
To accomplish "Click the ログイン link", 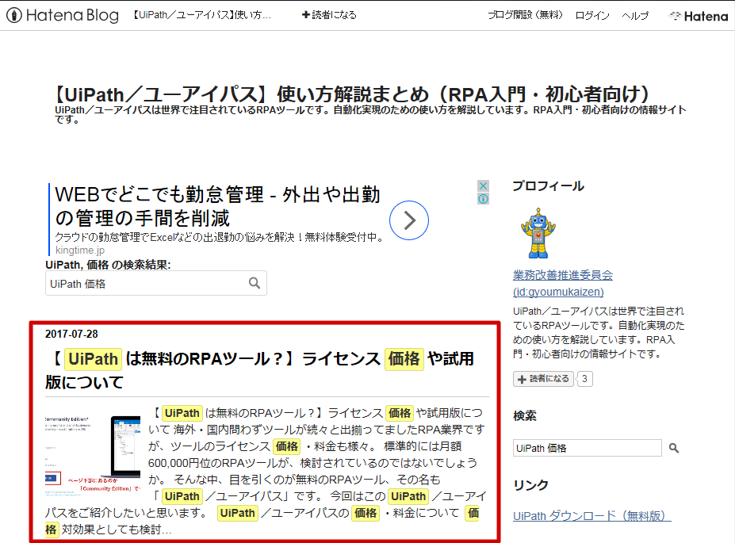I will coord(592,16).
